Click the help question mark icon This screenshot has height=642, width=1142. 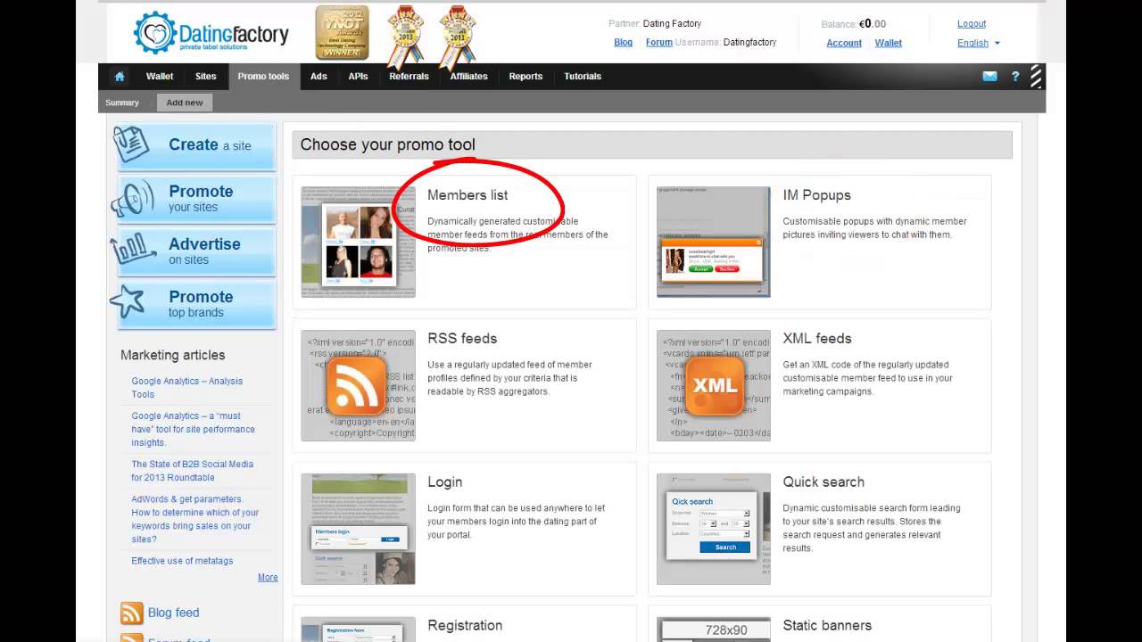[x=1015, y=77]
